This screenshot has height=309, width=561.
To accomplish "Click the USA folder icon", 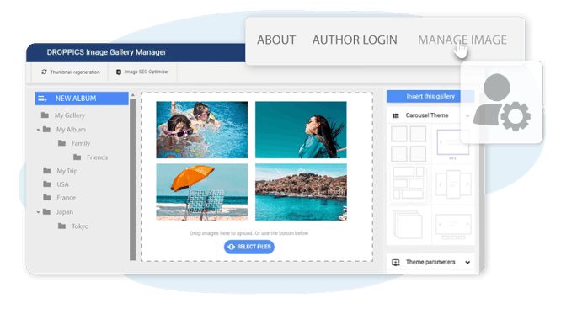I will pos(47,184).
